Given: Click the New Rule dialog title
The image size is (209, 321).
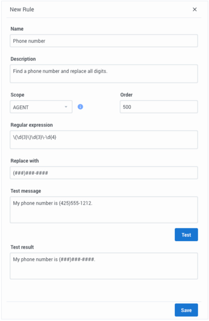Looking at the screenshot, I should tap(22, 10).
